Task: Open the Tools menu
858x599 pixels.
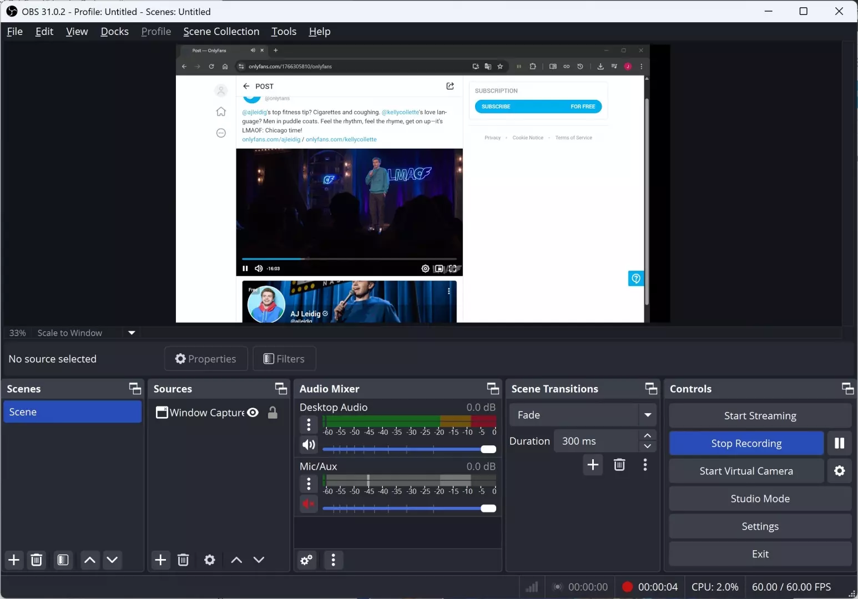Action: (x=284, y=32)
